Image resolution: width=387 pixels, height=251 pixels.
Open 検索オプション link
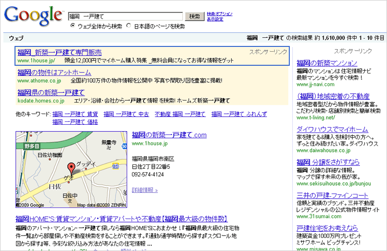click(x=219, y=14)
